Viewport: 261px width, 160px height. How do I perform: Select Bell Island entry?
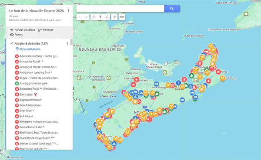26,116
